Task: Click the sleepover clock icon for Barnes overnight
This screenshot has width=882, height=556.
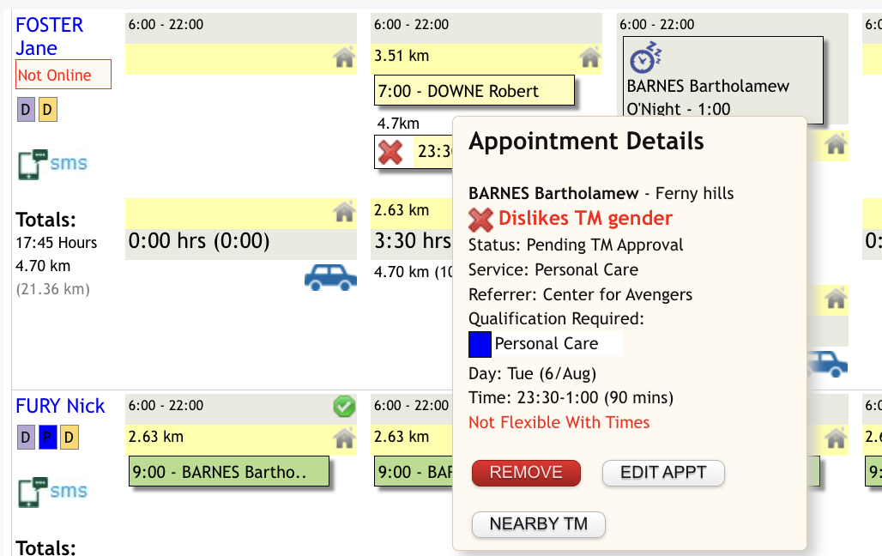Action: (x=643, y=58)
